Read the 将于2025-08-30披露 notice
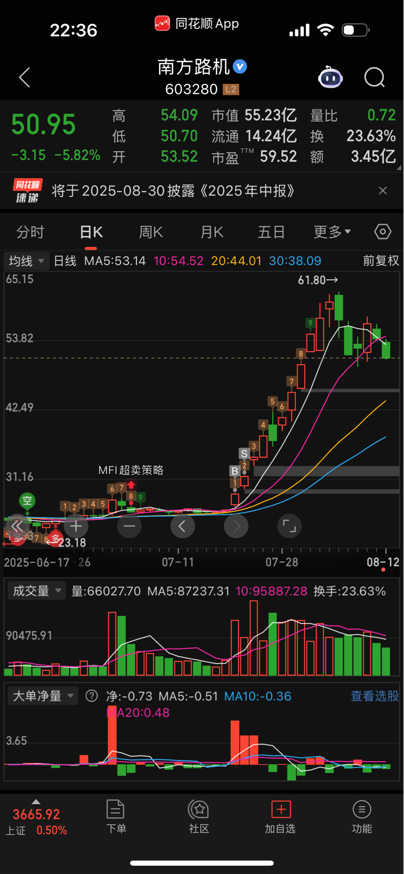404x874 pixels. click(173, 191)
